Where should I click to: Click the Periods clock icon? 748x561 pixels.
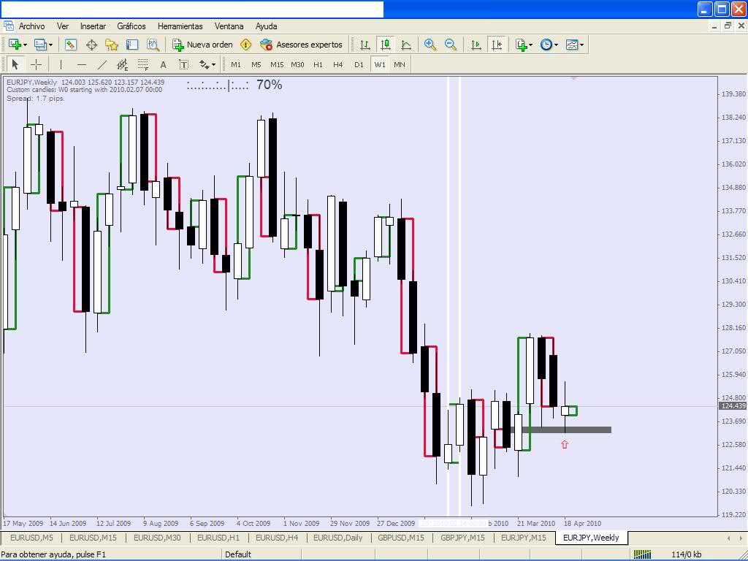pyautogui.click(x=546, y=45)
